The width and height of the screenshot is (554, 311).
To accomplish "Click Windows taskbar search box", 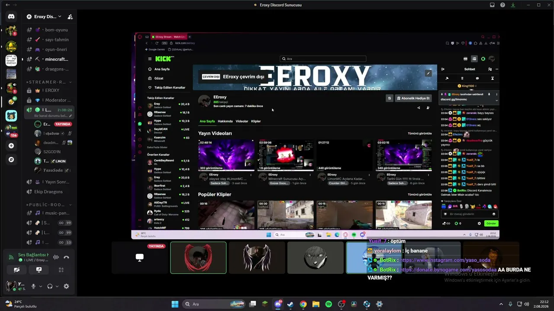I will pyautogui.click(x=214, y=304).
